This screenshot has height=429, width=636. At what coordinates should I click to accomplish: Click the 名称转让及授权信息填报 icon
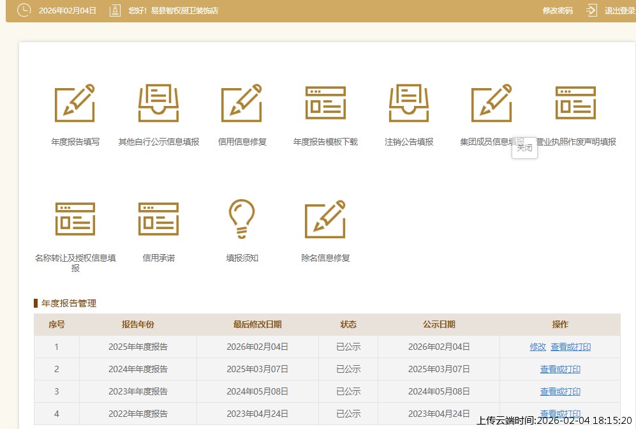coord(75,219)
